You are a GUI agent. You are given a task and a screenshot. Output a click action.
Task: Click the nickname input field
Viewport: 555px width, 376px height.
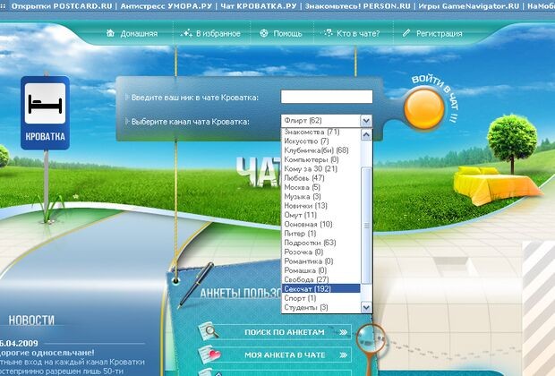tap(327, 97)
